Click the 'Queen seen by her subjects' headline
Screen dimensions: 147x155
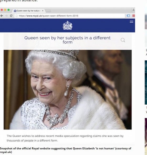pyautogui.click(x=67, y=40)
